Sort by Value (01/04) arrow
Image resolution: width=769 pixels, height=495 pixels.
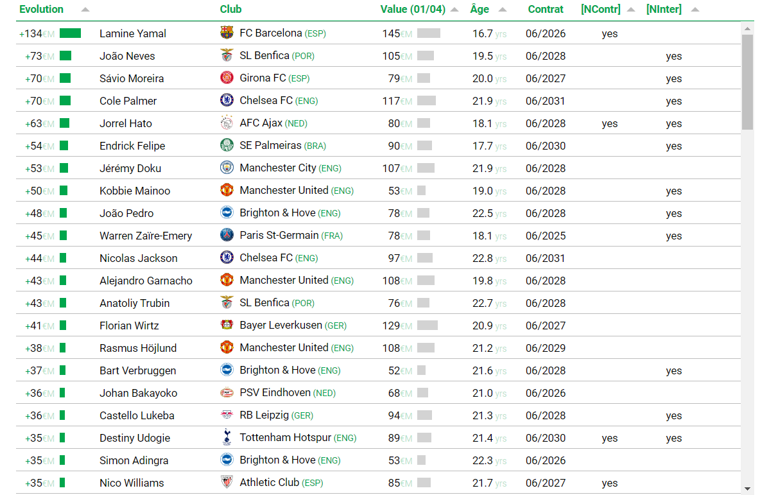[x=454, y=10]
